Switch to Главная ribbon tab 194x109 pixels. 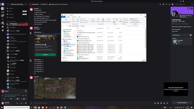(68, 17)
